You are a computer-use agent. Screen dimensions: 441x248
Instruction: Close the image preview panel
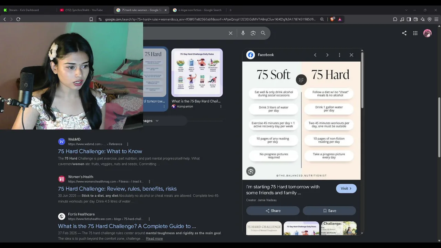[x=351, y=55]
